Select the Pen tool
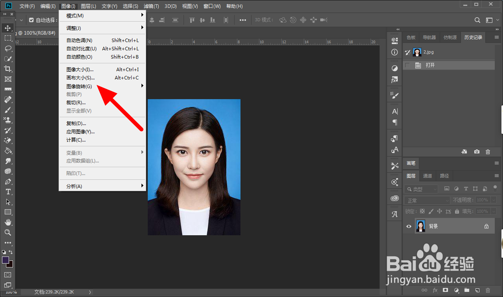 coord(7,181)
